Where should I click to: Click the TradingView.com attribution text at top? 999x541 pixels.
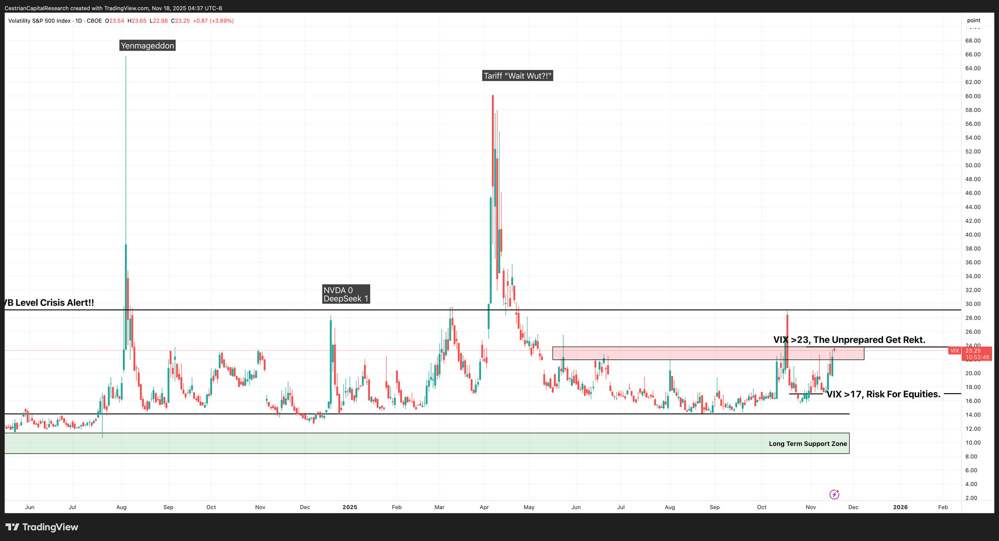(126, 8)
